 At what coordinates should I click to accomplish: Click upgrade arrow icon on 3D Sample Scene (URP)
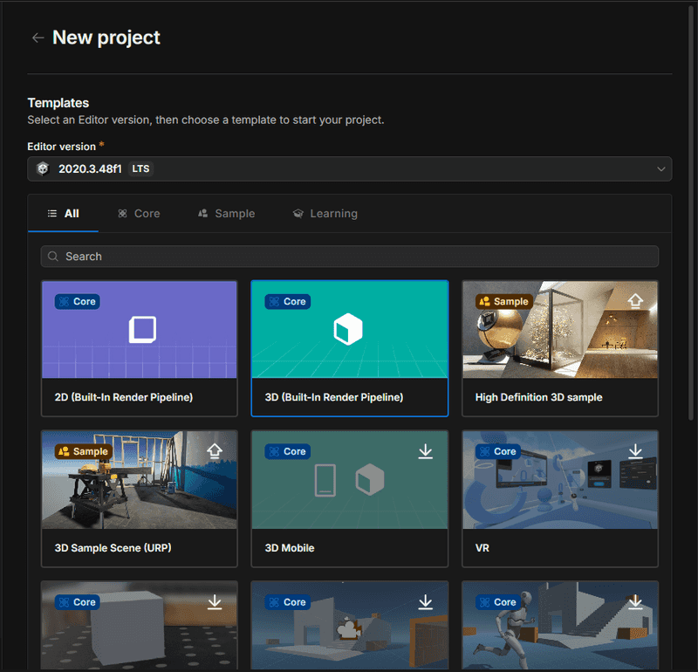(215, 451)
